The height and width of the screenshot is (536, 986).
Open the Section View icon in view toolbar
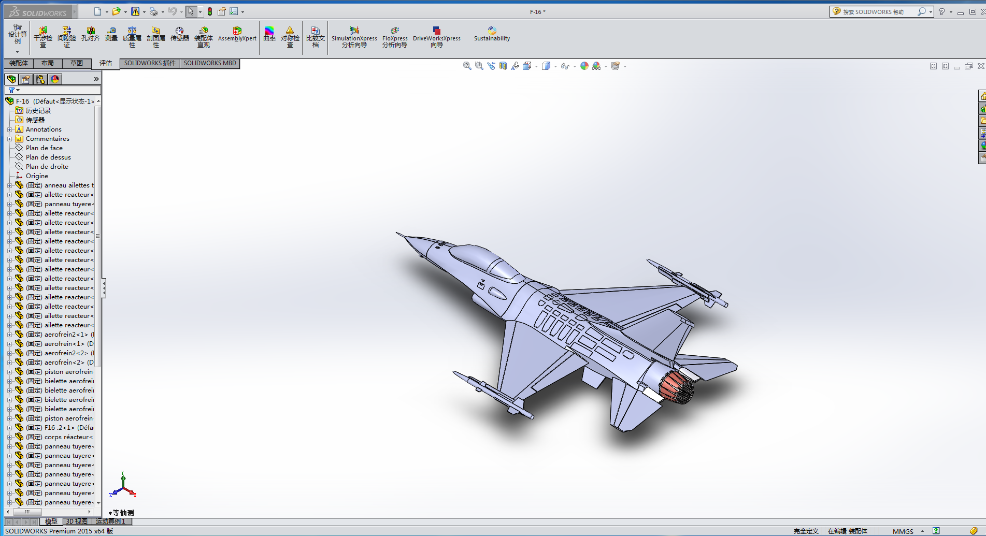503,66
